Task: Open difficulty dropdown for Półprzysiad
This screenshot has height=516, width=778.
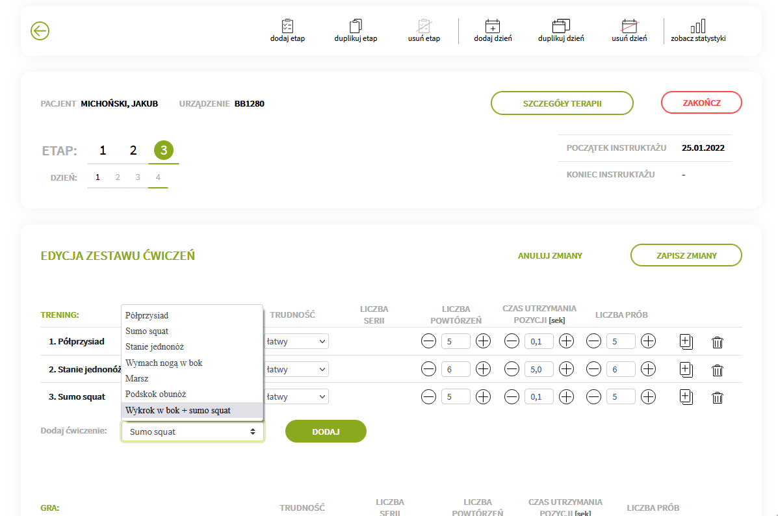Action: [296, 341]
